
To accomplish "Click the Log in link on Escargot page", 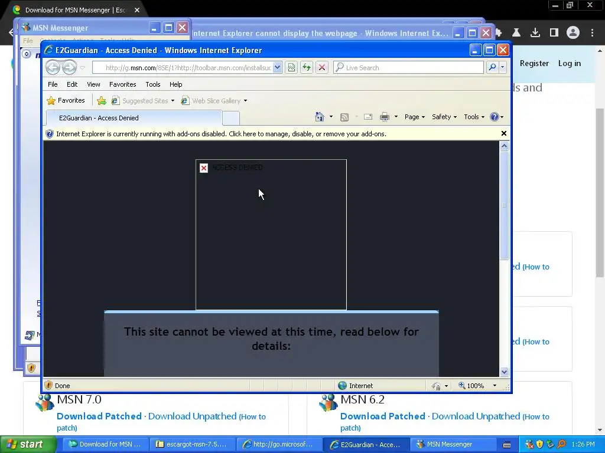I will tap(569, 63).
